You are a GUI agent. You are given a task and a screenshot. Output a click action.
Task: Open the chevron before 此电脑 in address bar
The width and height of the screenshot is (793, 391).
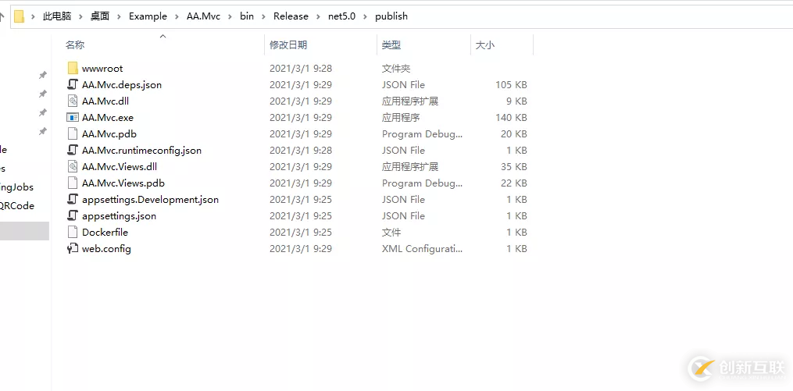pyautogui.click(x=34, y=16)
